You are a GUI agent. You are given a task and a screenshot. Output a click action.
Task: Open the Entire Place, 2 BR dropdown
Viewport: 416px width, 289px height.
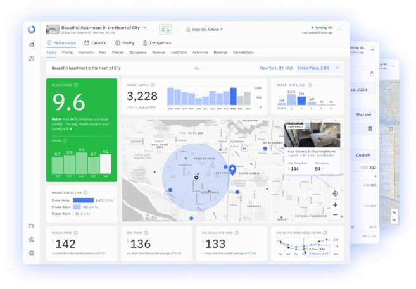pos(318,68)
